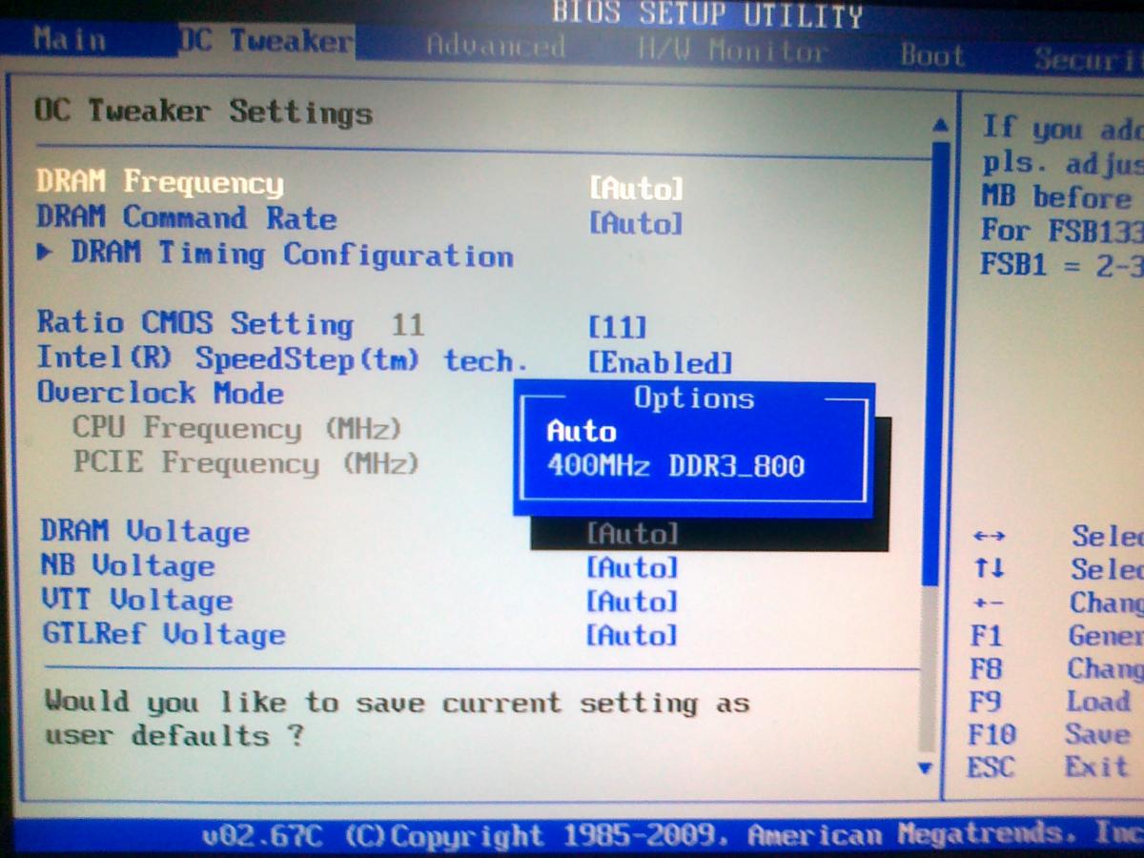Select VTT Voltage label

point(136,600)
